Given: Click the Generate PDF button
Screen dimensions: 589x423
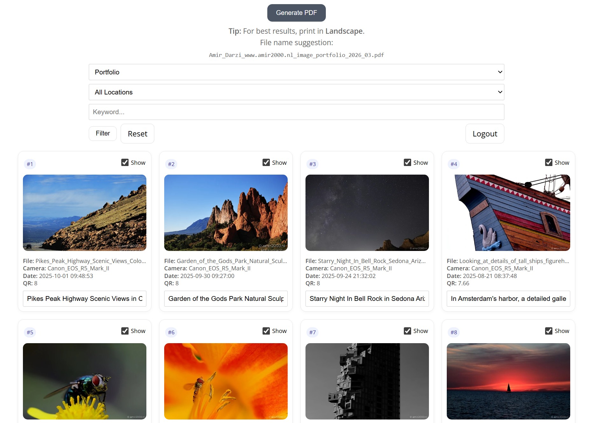Looking at the screenshot, I should (296, 13).
